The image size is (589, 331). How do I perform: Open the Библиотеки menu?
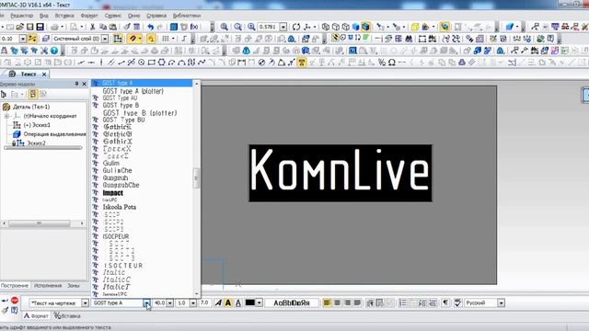187,16
